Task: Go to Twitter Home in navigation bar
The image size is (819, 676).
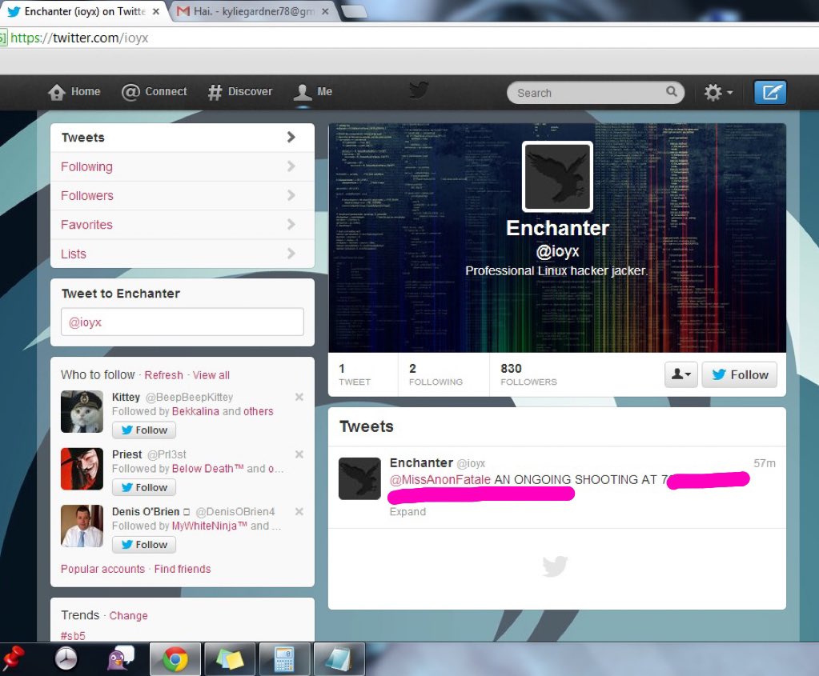Action: coord(74,92)
